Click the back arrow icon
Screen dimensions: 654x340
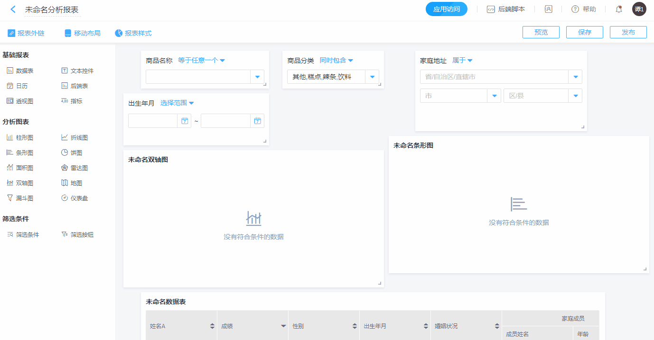click(13, 9)
